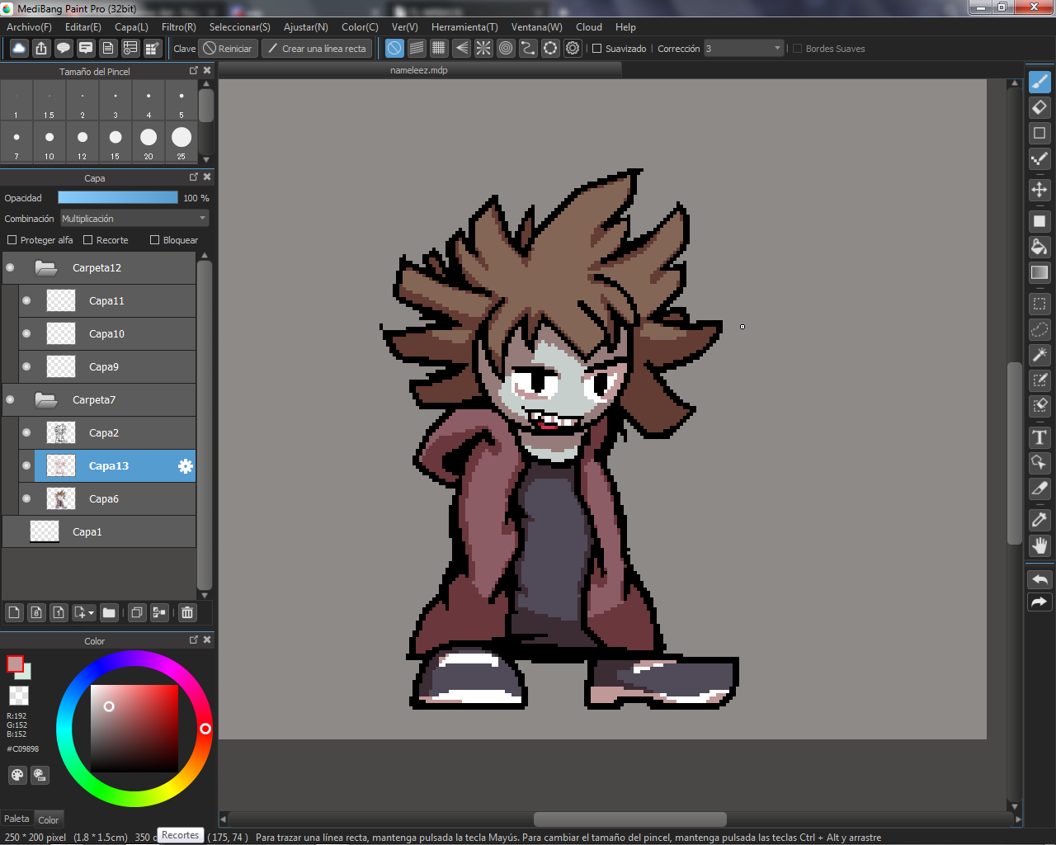Undock the Color panel
Image resolution: width=1056 pixels, height=845 pixels.
[x=194, y=640]
